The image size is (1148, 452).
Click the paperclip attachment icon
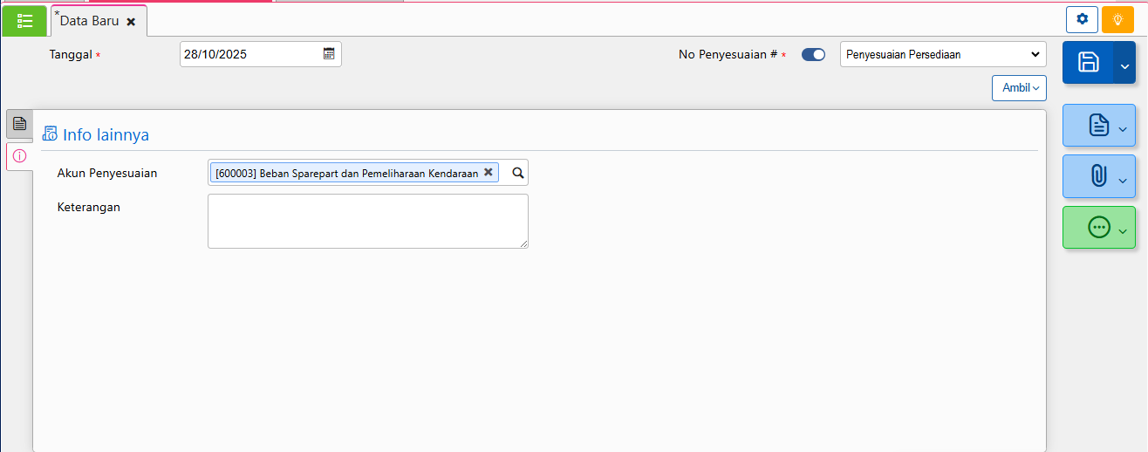[1098, 176]
